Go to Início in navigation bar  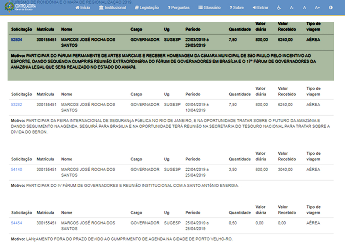[83, 8]
